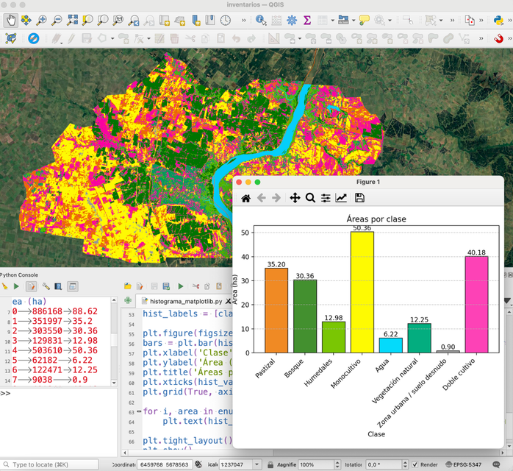Save the figure using floppy disk icon
The image size is (513, 471).
click(x=359, y=198)
